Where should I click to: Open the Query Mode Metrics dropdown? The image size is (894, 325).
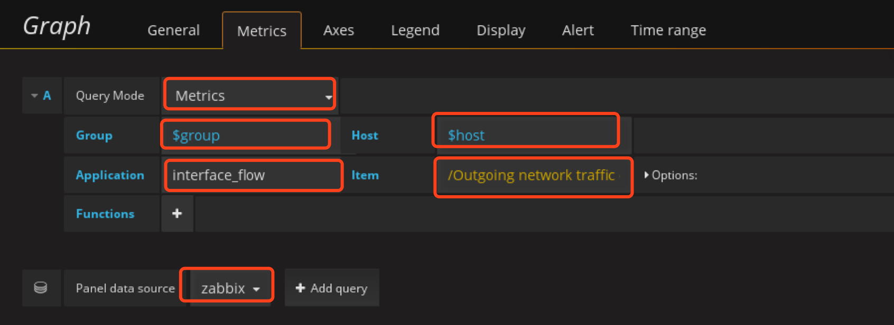coord(250,95)
